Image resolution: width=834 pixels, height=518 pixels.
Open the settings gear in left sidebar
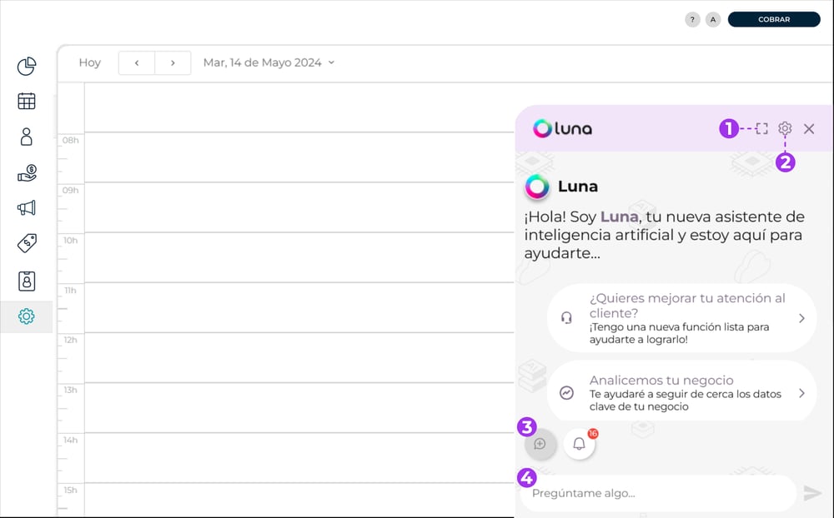27,316
